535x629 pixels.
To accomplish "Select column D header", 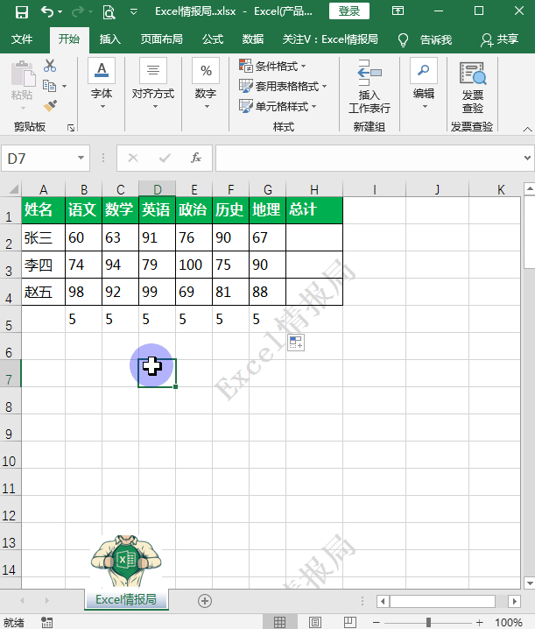I will tap(158, 189).
